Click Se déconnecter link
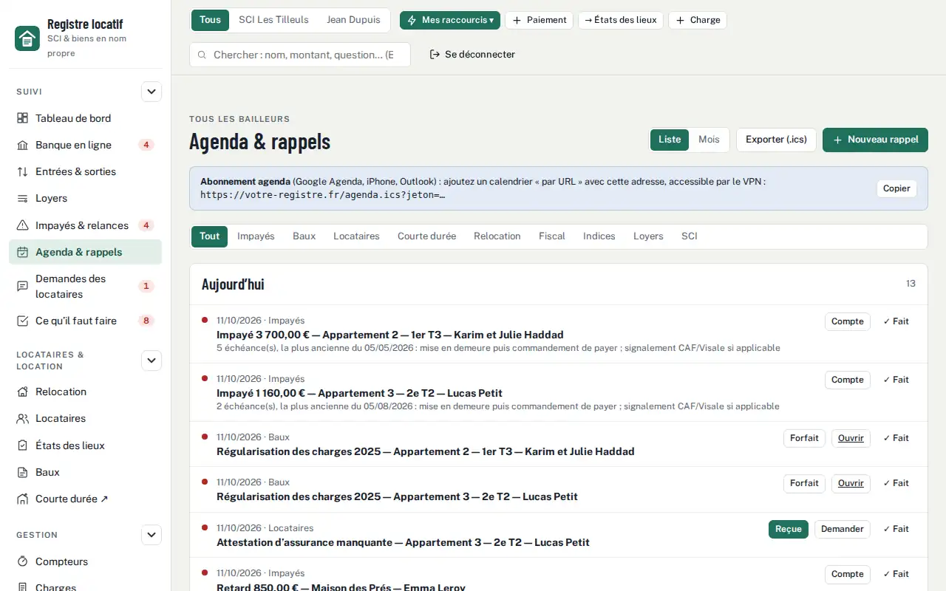Image resolution: width=946 pixels, height=591 pixels. (x=472, y=55)
